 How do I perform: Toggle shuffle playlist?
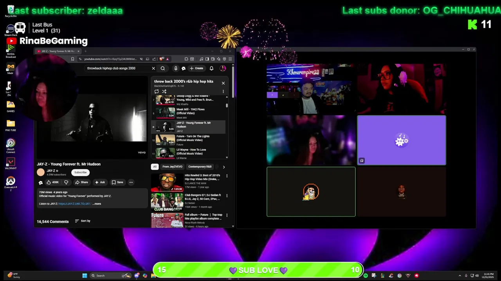pyautogui.click(x=164, y=91)
